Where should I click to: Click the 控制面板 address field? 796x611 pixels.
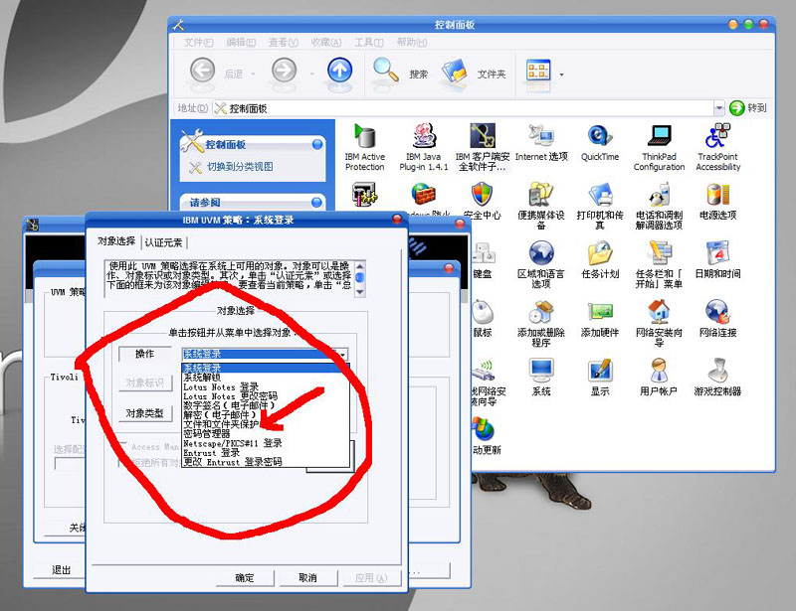click(463, 108)
